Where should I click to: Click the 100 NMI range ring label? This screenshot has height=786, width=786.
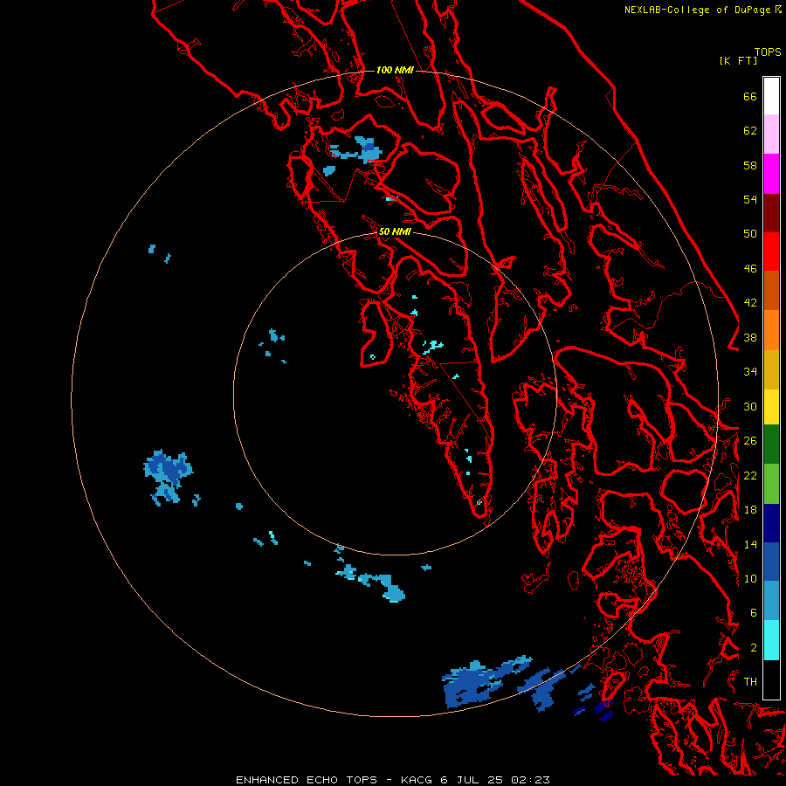pos(395,70)
